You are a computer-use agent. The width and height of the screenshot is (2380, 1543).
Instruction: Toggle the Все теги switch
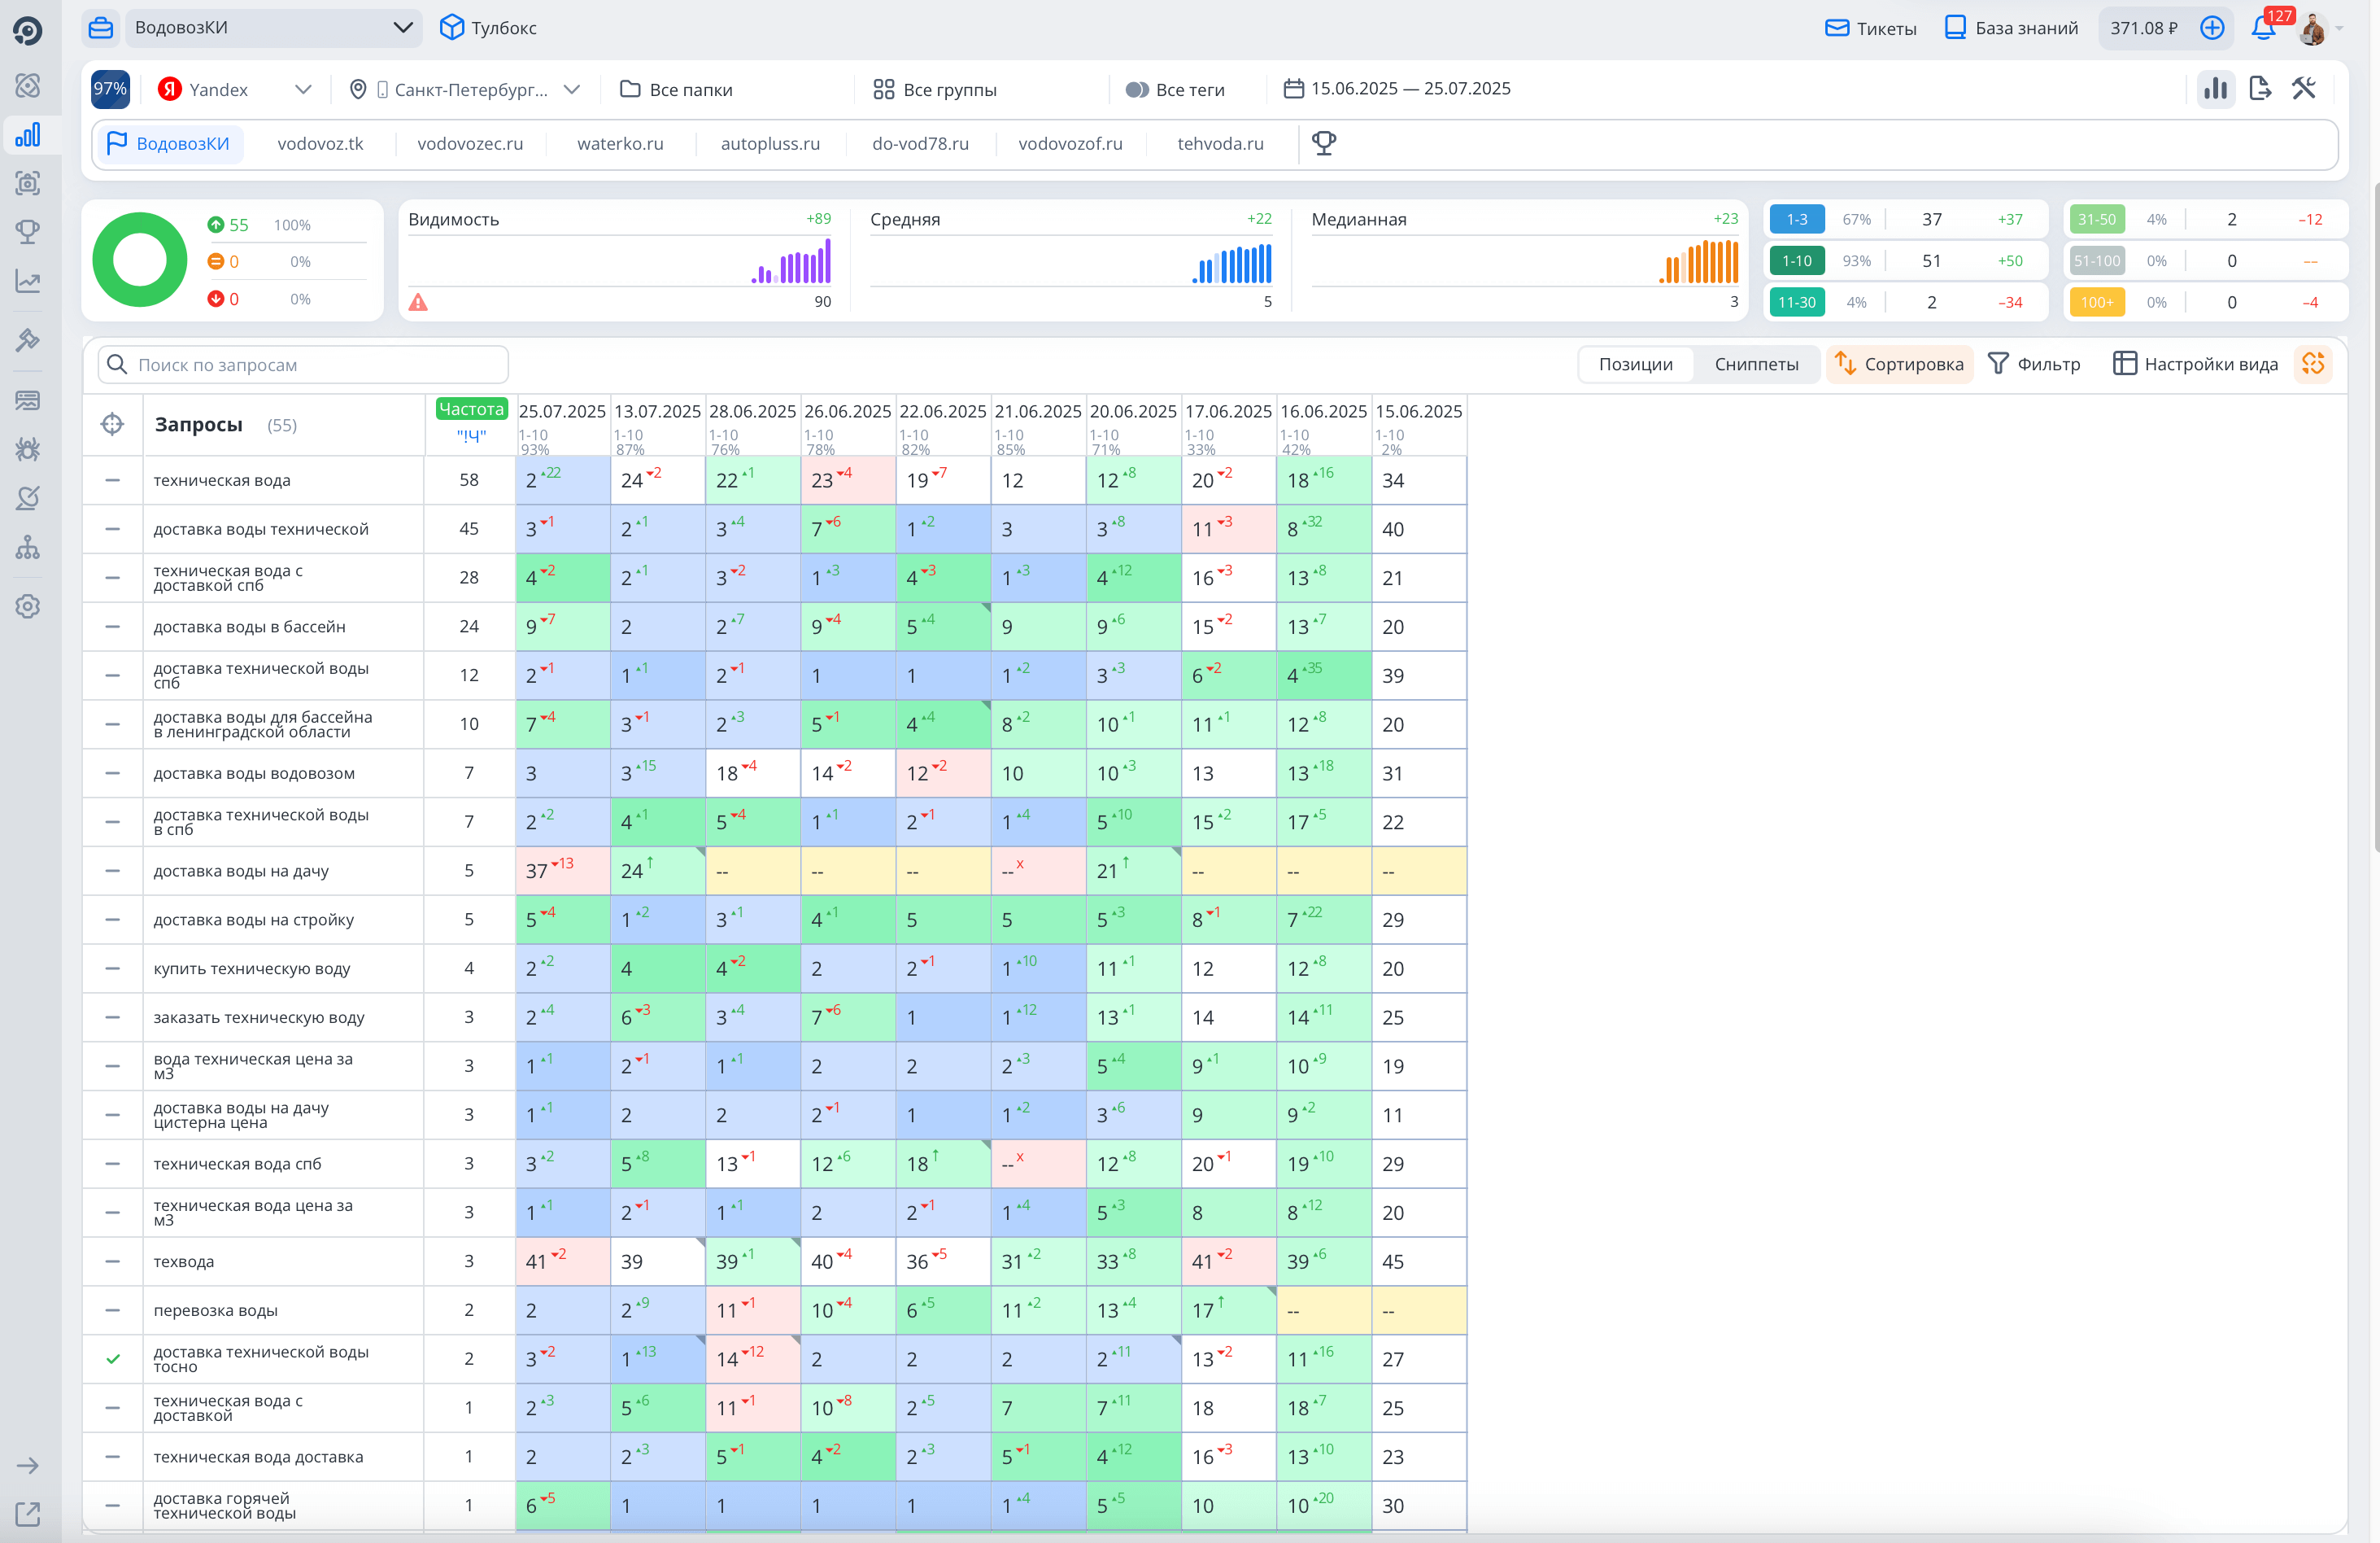click(x=1137, y=90)
